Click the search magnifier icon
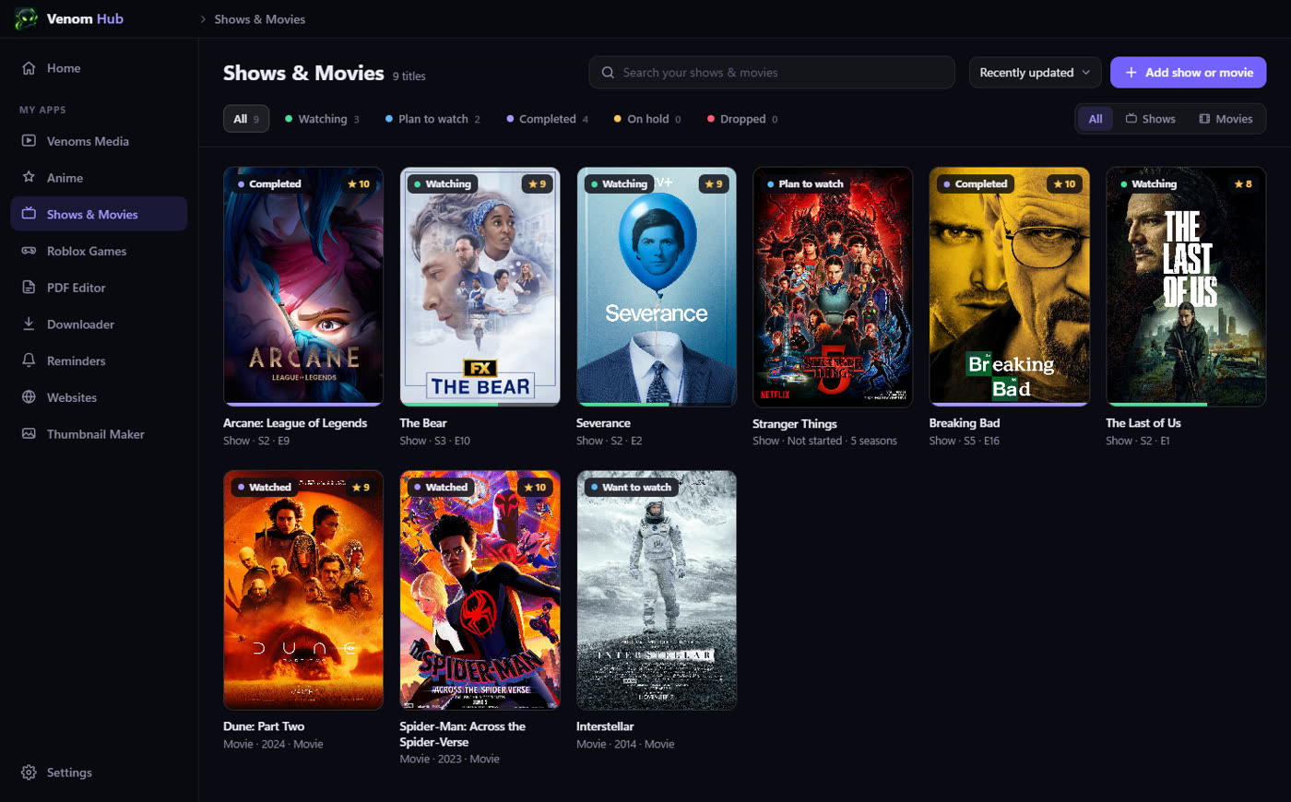The height and width of the screenshot is (802, 1291). 608,73
